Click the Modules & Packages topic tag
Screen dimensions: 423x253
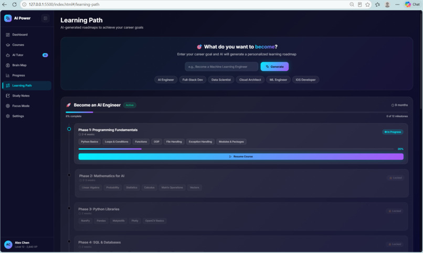click(x=231, y=142)
